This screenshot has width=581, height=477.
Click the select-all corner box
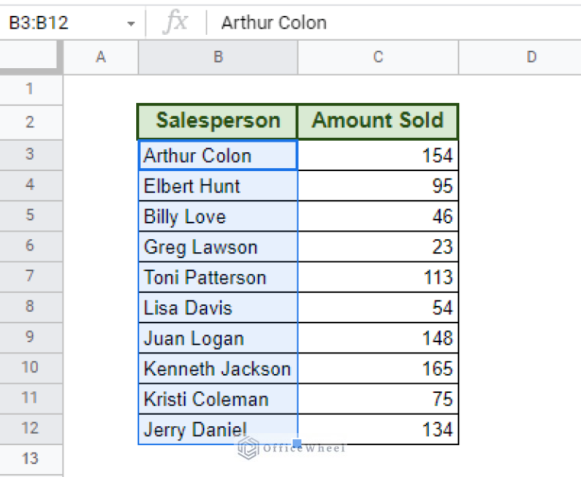[x=30, y=57]
